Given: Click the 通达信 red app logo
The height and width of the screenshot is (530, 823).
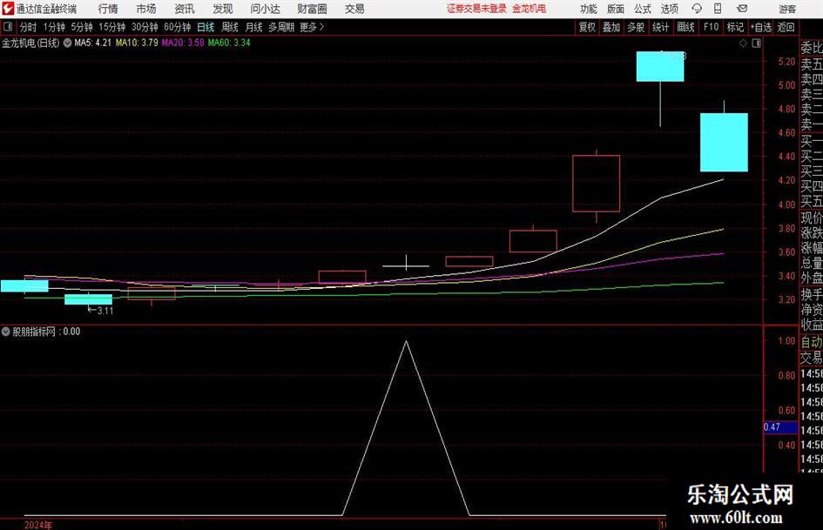Looking at the screenshot, I should (7, 8).
